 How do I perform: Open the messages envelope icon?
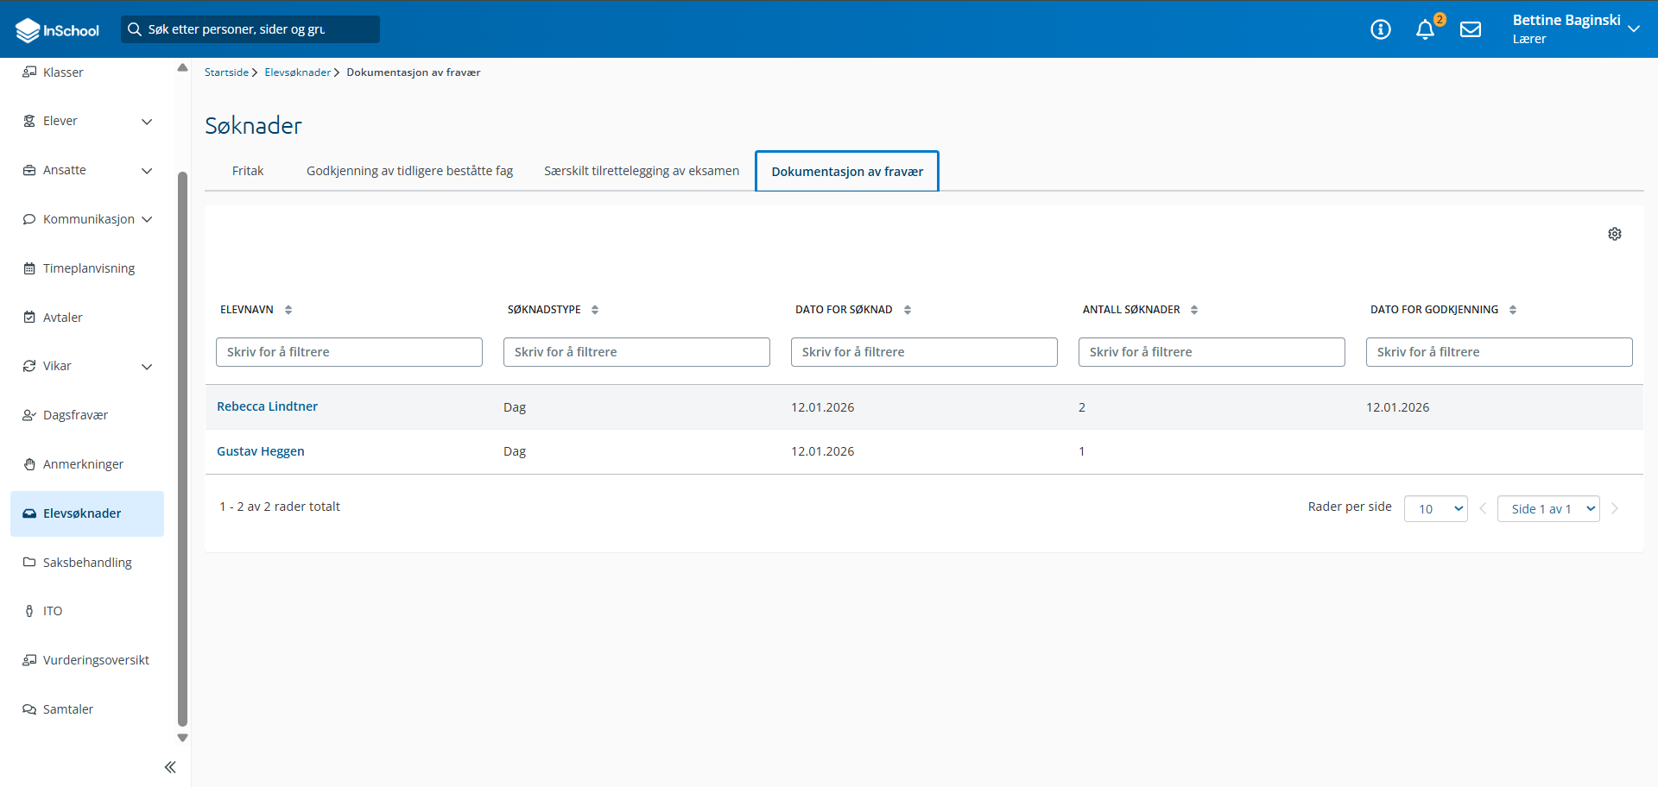coord(1471,29)
